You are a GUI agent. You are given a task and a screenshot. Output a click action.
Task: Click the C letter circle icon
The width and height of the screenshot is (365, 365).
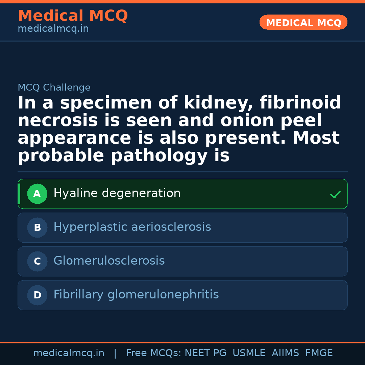[x=37, y=262]
